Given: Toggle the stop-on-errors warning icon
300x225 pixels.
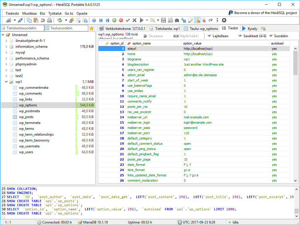Looking at the screenshot, I should [197, 20].
